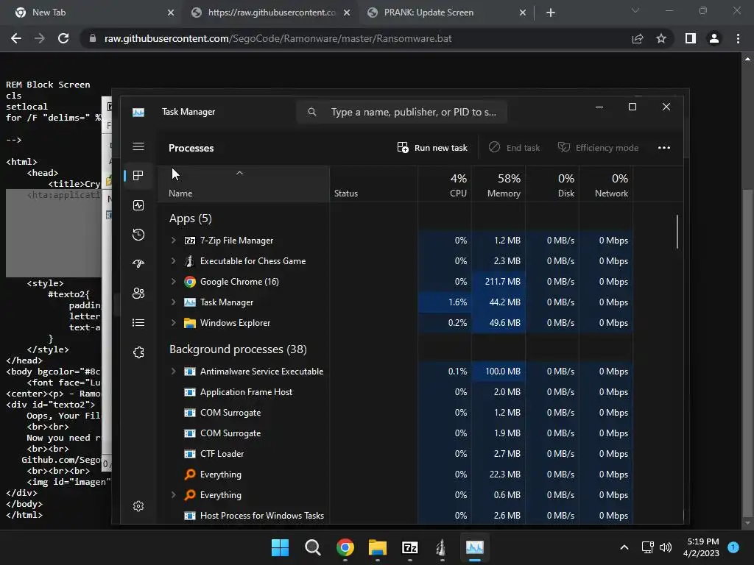Open Startup apps page icon
Viewport: 754px width, 565px height.
point(138,264)
